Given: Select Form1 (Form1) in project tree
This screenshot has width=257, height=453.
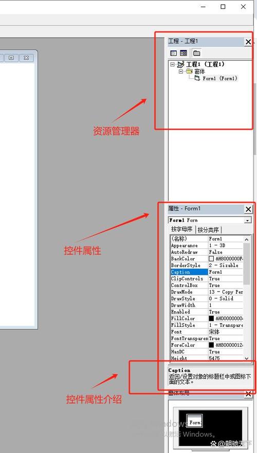Looking at the screenshot, I should [220, 78].
